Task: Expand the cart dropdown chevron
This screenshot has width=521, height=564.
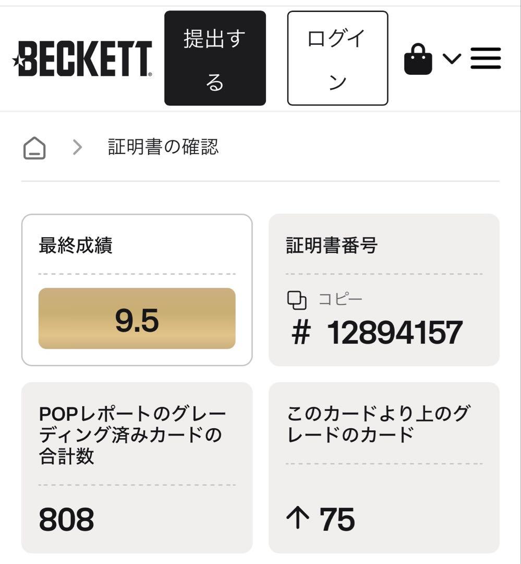Action: pyautogui.click(x=452, y=58)
